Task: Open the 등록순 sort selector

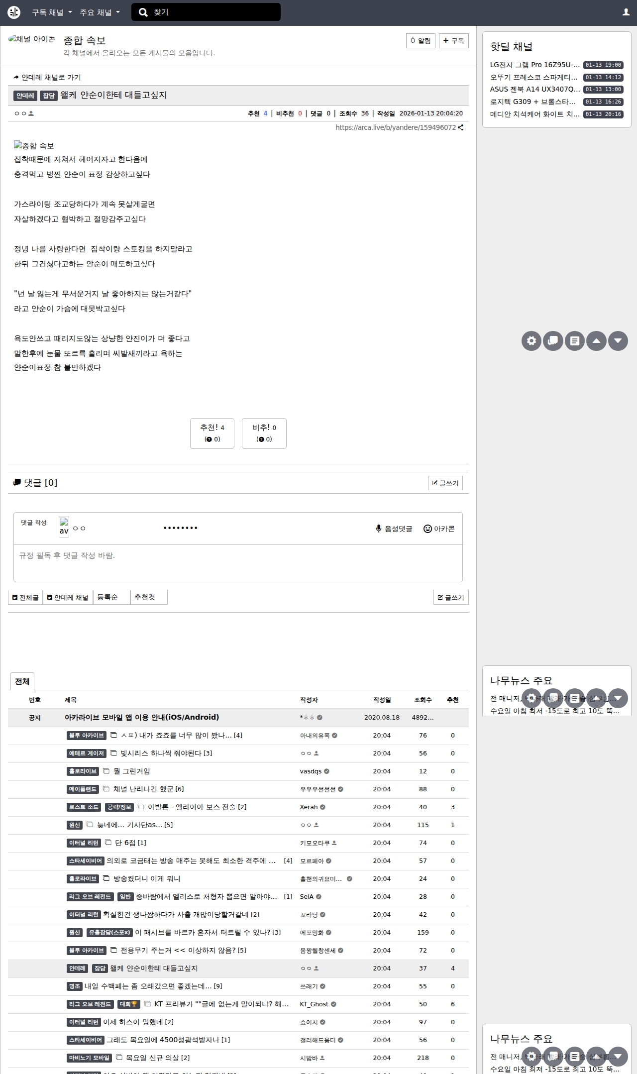Action: 111,597
